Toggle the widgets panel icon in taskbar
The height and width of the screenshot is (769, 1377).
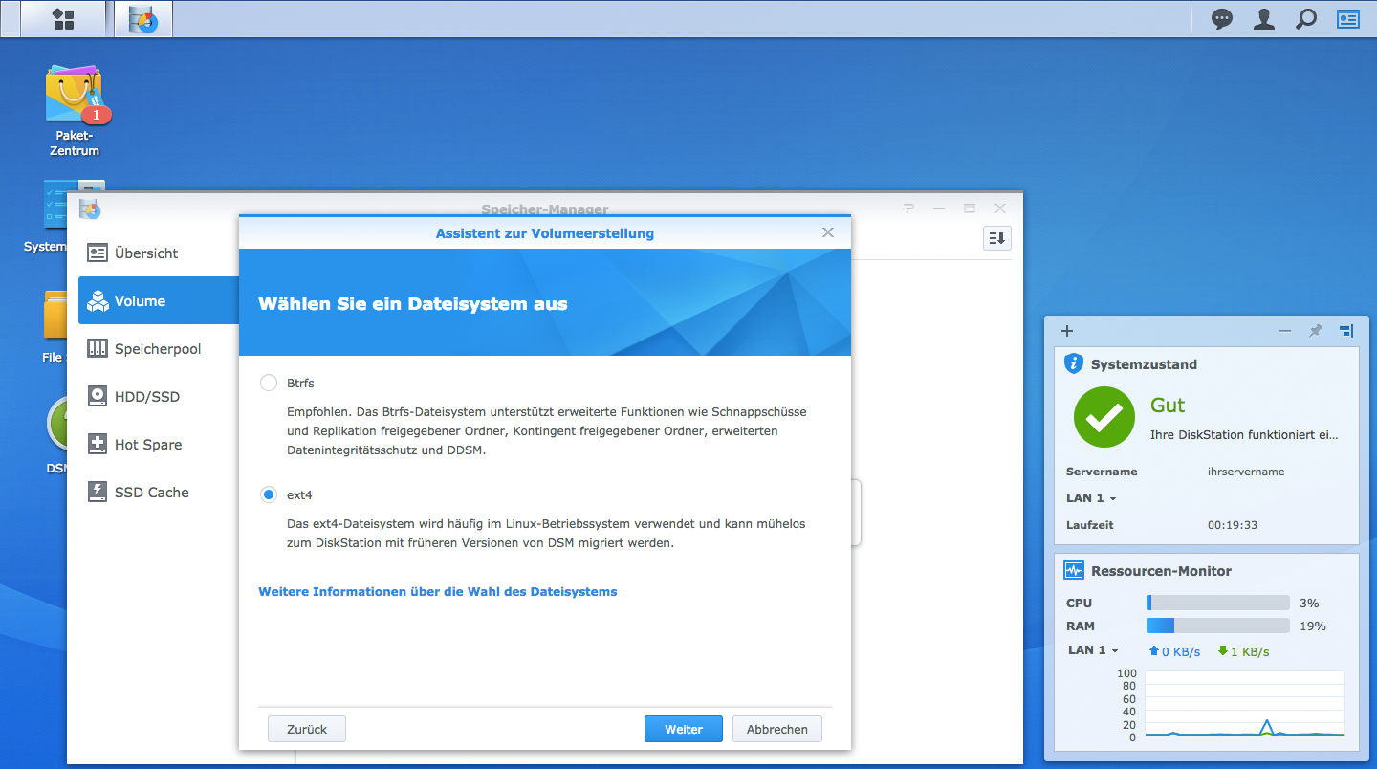click(1347, 19)
